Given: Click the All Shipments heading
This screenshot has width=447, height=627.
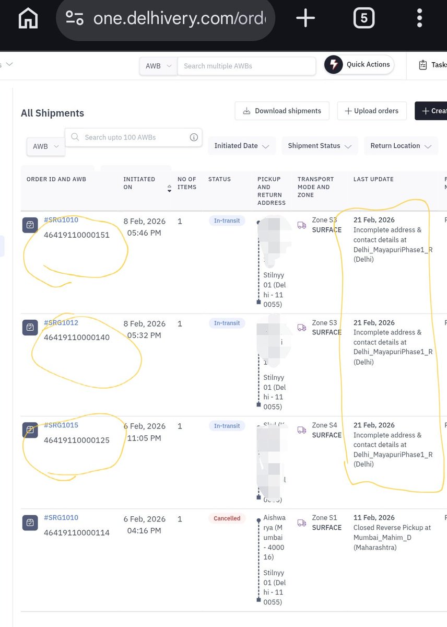Looking at the screenshot, I should tap(52, 113).
